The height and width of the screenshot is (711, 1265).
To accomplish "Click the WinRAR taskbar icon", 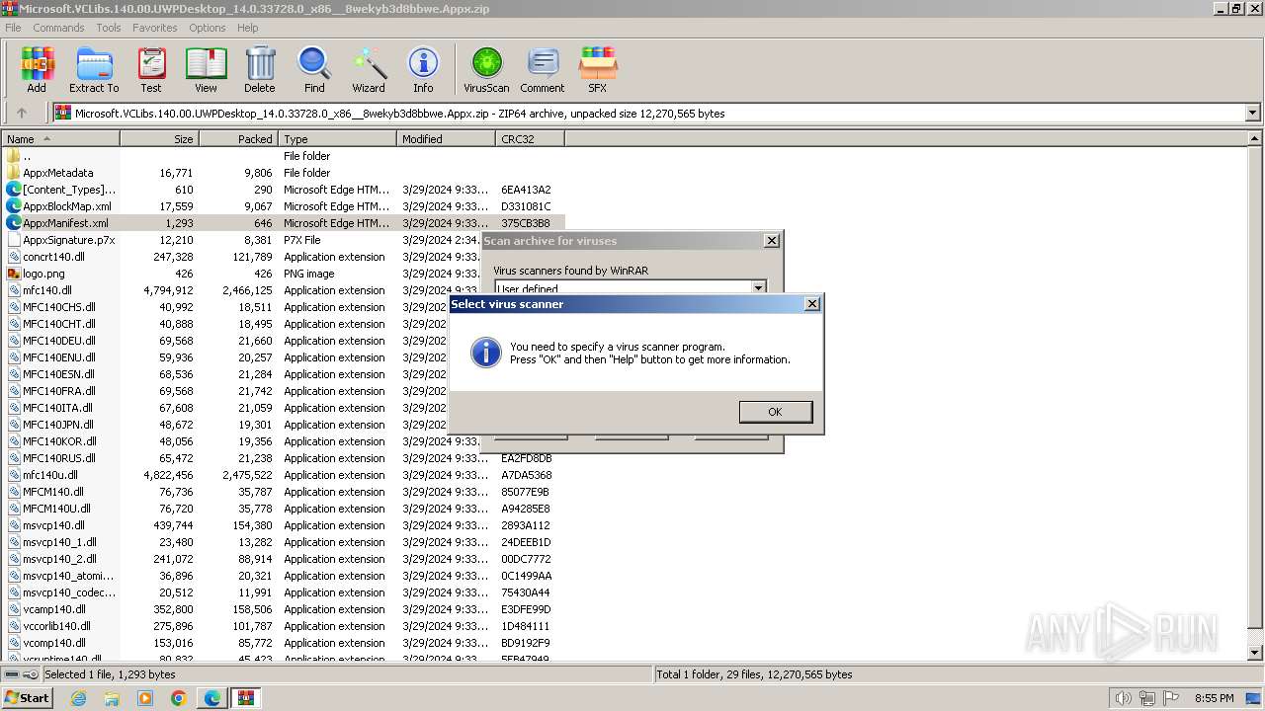I will point(245,698).
